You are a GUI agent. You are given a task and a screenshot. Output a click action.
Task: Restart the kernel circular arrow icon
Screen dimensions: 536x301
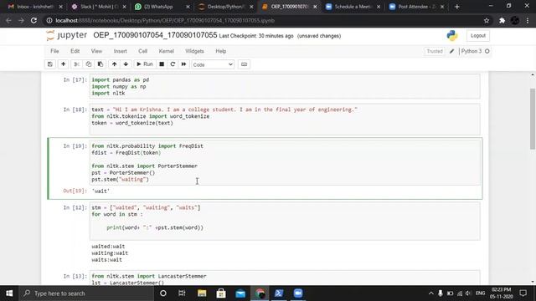[x=173, y=64]
